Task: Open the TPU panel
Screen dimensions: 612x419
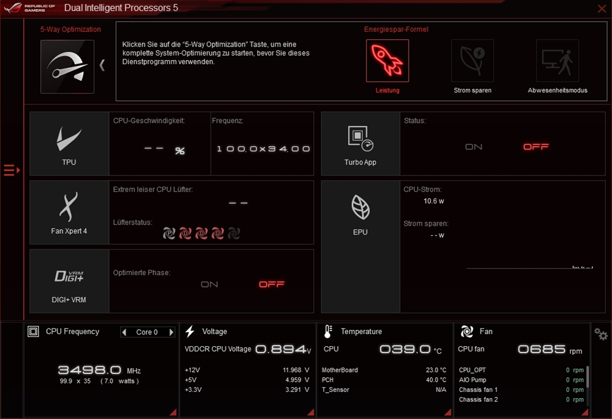Action: pyautogui.click(x=69, y=144)
